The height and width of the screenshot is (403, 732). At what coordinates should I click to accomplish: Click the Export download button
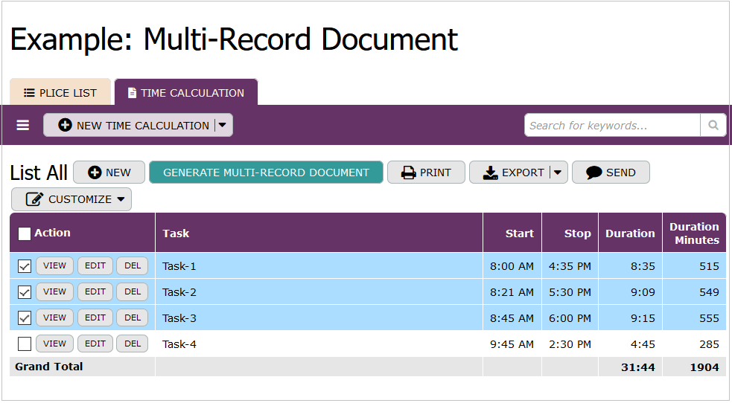pos(513,173)
